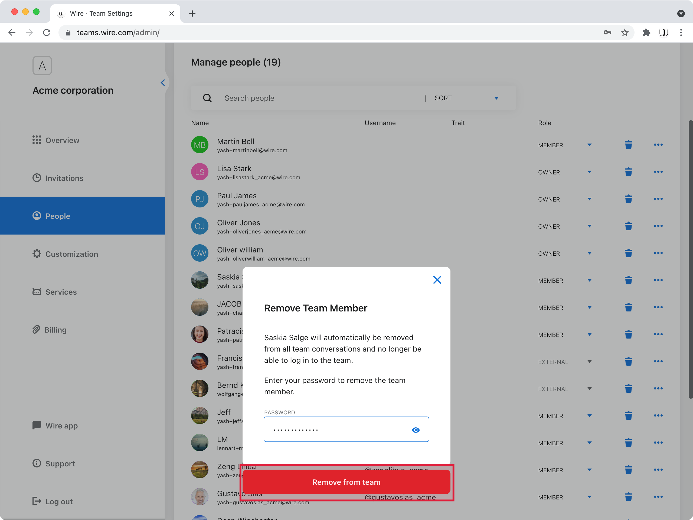Viewport: 693px width, 520px height.
Task: Open three-dot menu for Oliver Jones
Action: tap(658, 226)
